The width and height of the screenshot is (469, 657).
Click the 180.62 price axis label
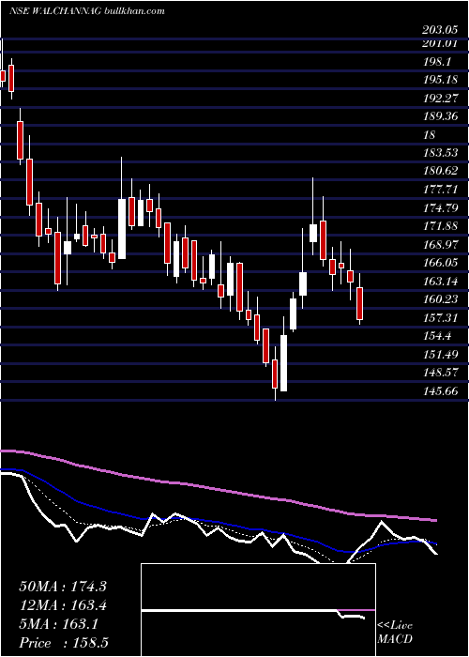440,171
